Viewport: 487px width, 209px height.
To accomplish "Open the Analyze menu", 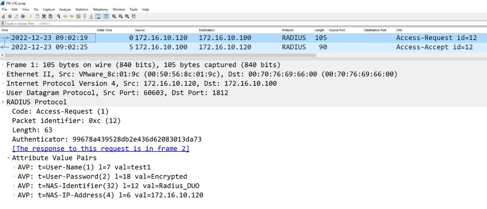I will 65,9.
